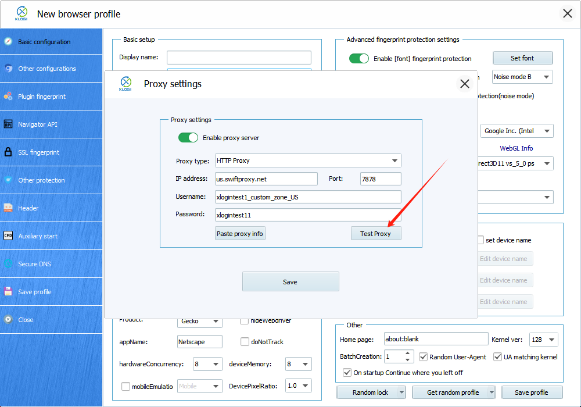Screen dimensions: 581x407
Task: Enable the mobileEmulation checkbox
Action: pyautogui.click(x=125, y=386)
